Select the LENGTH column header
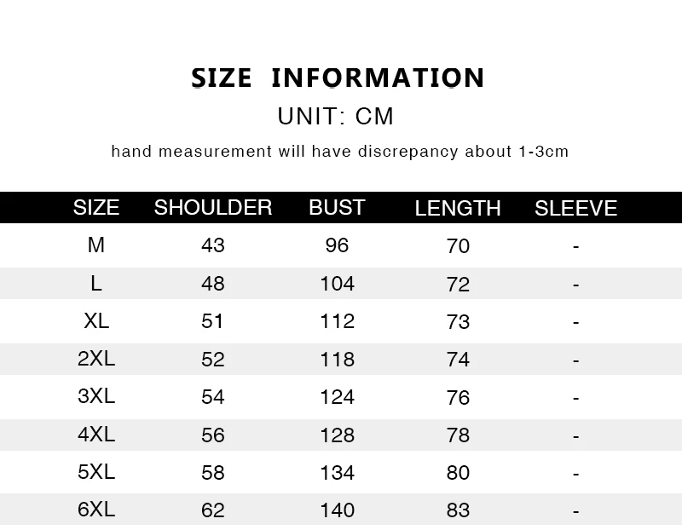This screenshot has width=682, height=530. (458, 209)
